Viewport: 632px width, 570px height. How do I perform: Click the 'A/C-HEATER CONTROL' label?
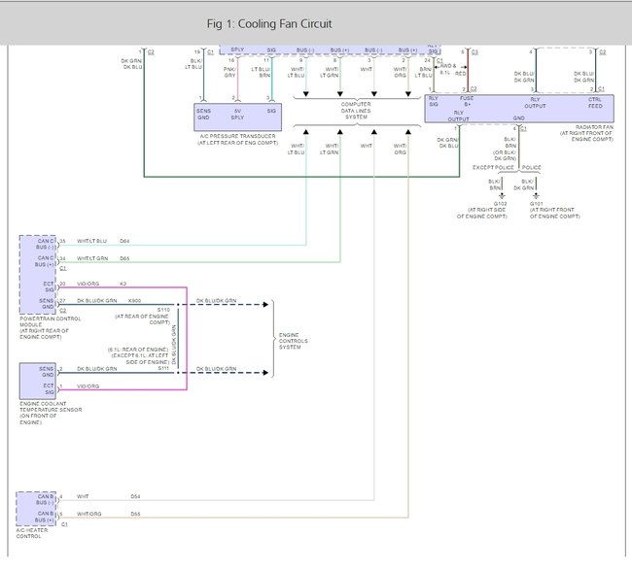point(32,533)
